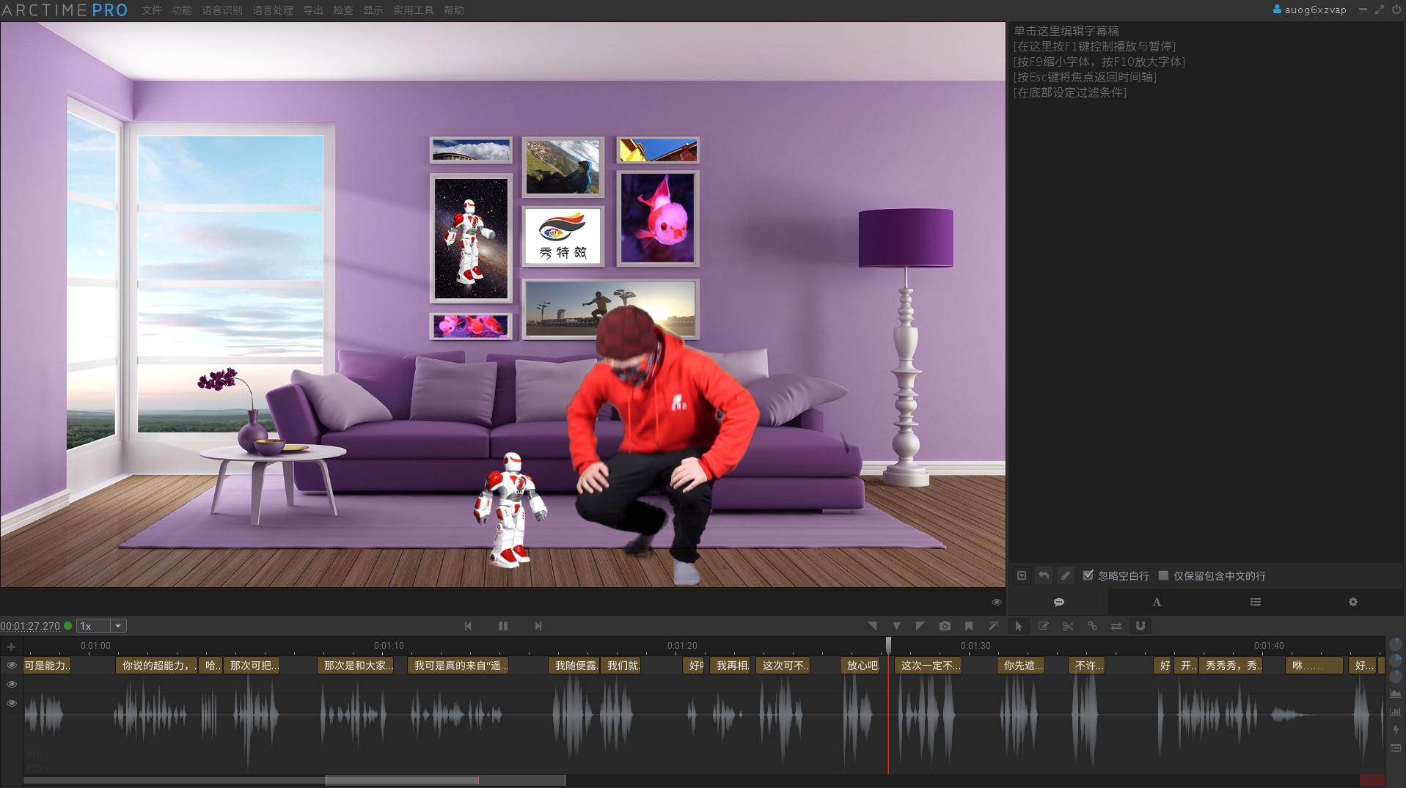Viewport: 1406px width, 788px height.
Task: Expand the 实用工具 menu
Action: [x=413, y=10]
